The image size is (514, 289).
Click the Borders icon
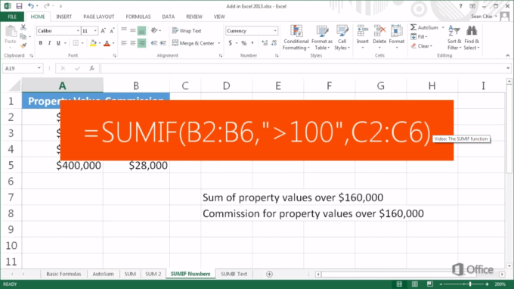click(x=76, y=43)
